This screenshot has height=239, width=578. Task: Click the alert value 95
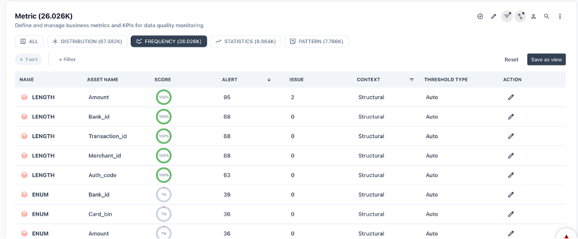pos(227,97)
